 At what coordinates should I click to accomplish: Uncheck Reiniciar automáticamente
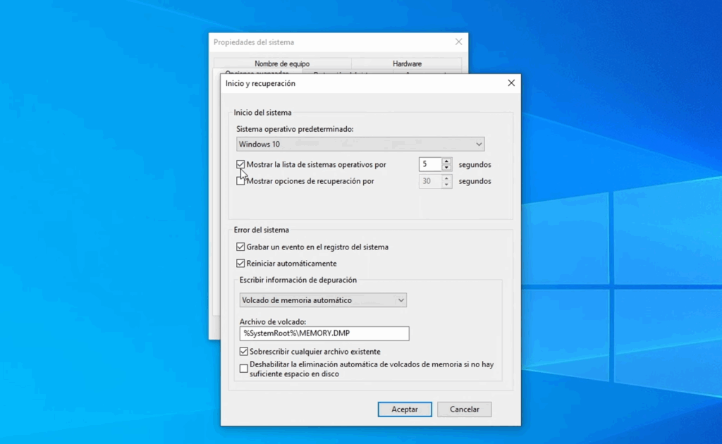tap(240, 263)
